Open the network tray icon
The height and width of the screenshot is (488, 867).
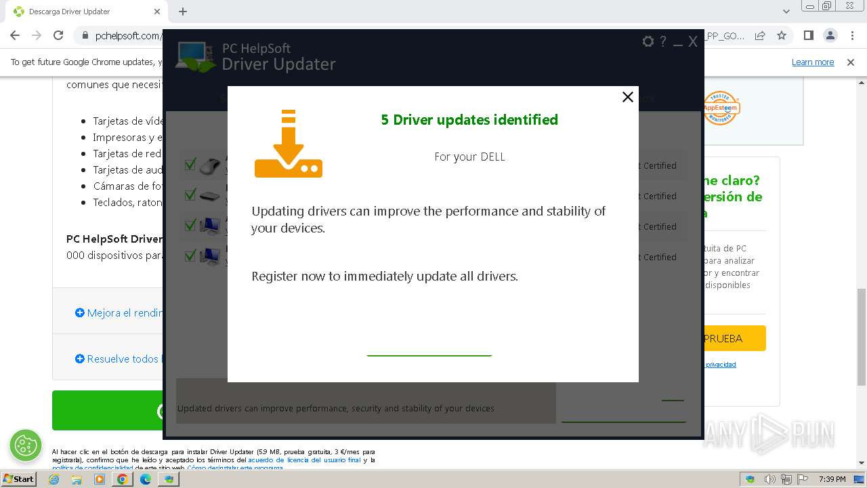786,479
